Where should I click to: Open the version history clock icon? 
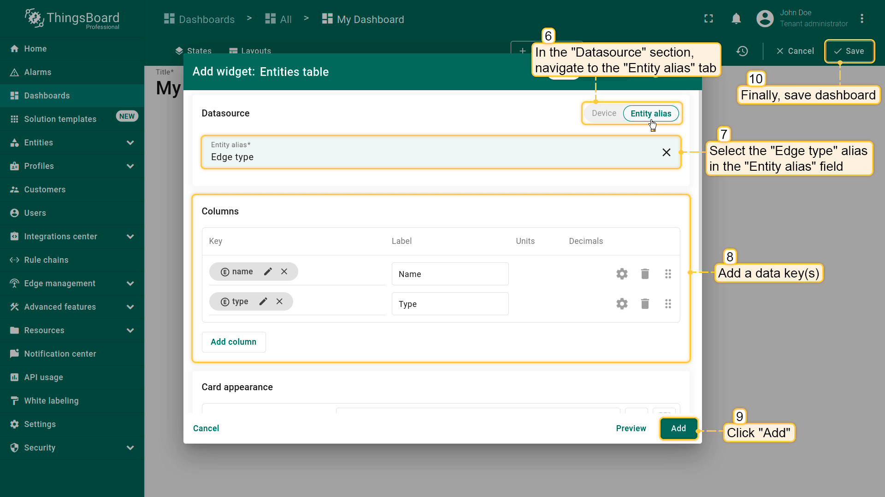[x=742, y=51]
